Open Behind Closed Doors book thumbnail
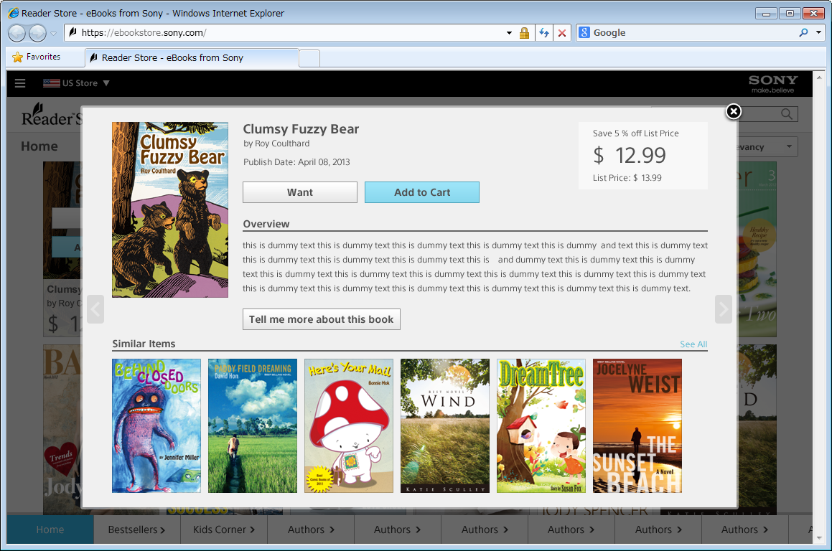Screen dimensions: 832x551 tap(156, 426)
